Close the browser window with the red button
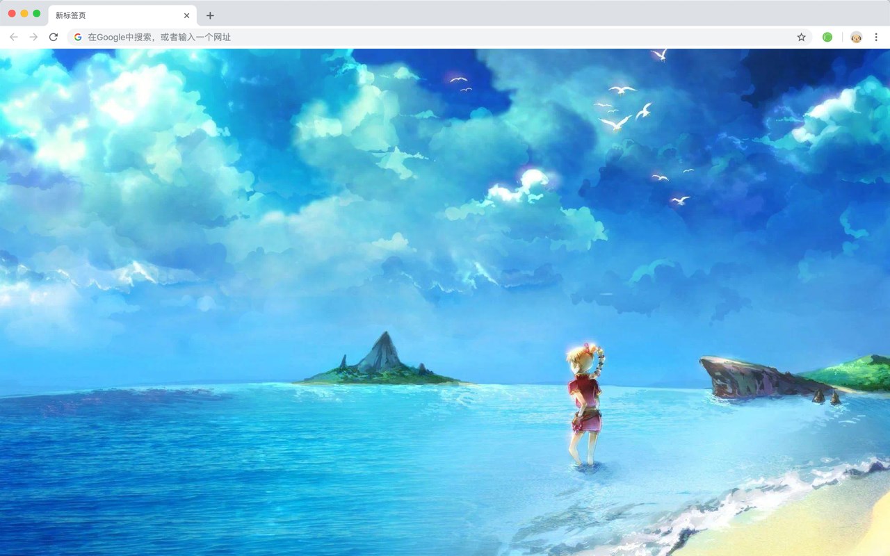 [12, 13]
